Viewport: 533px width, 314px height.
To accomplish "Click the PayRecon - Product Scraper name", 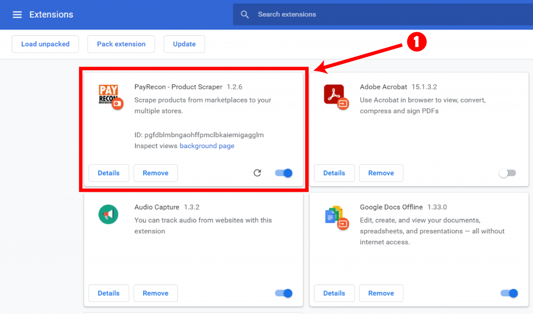I will (178, 87).
